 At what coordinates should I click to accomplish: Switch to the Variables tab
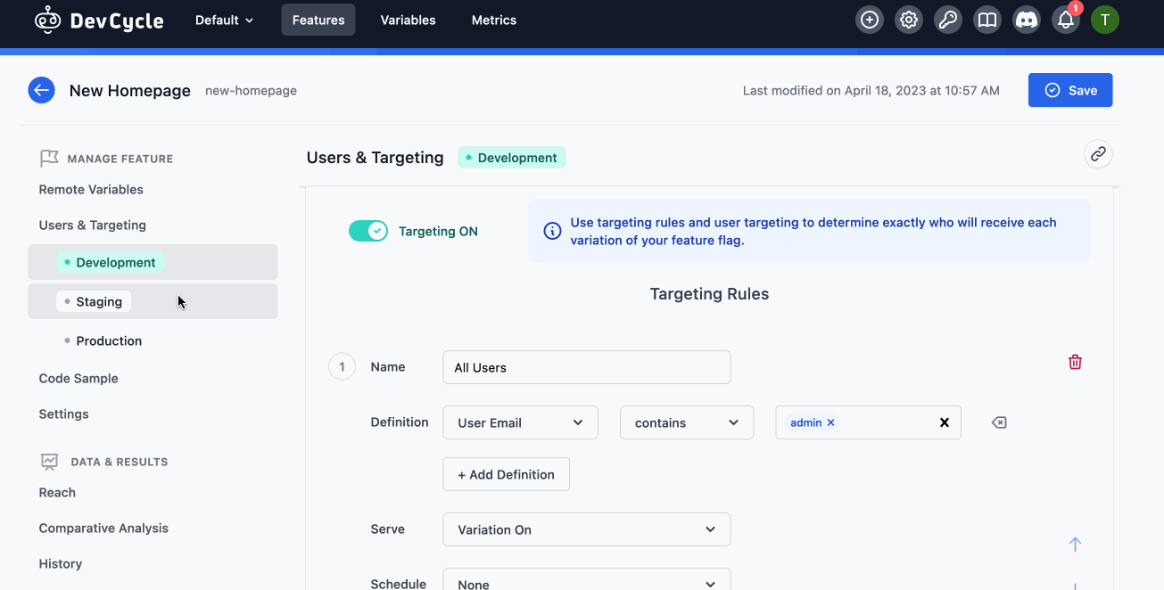tap(408, 19)
